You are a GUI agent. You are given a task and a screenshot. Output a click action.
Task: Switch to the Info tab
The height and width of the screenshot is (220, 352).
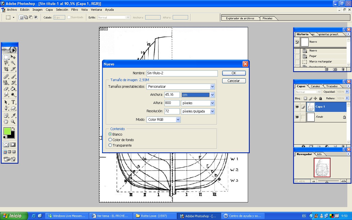tap(319, 154)
